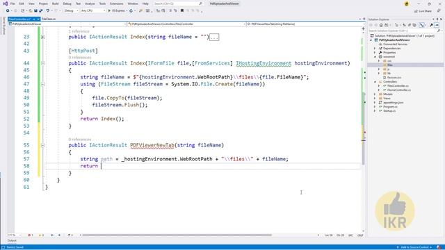Click '0 references' above PDFViewerNewTab

click(x=80, y=139)
